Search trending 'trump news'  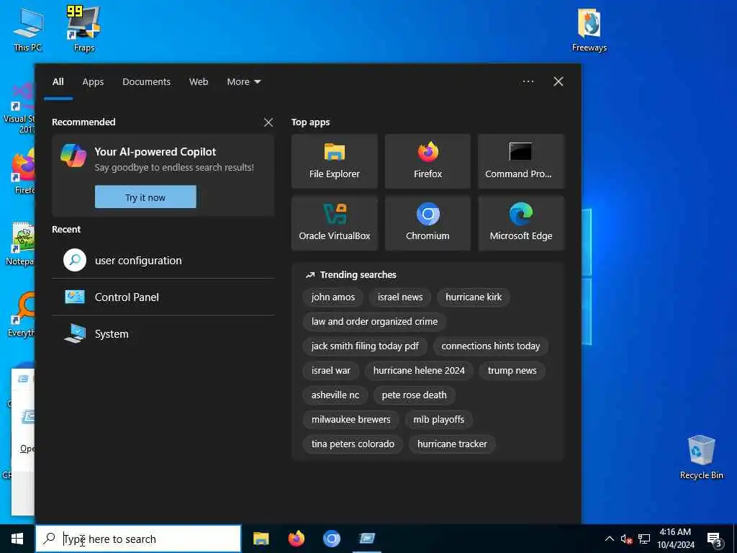[512, 371]
